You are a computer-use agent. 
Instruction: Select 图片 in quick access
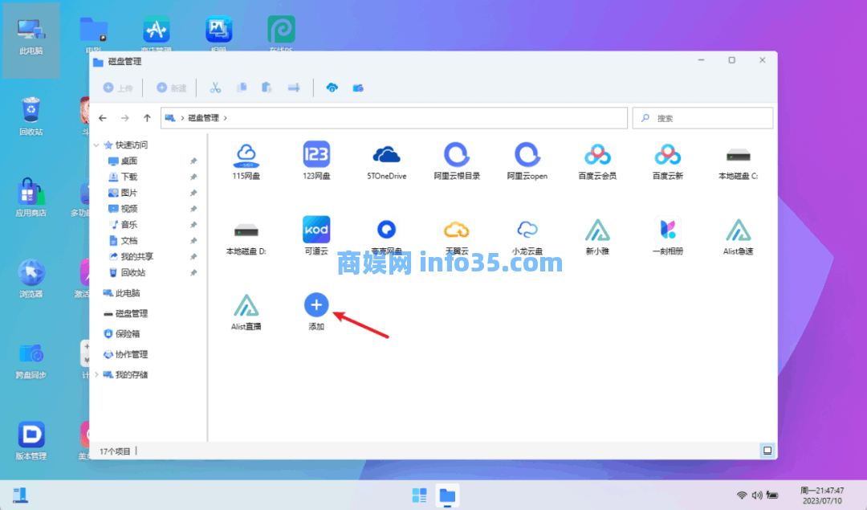(128, 193)
